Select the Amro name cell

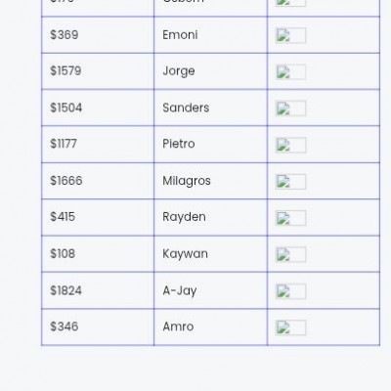coord(210,326)
